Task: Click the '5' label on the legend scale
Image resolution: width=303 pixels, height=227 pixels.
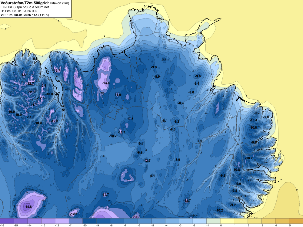Action: (290, 225)
